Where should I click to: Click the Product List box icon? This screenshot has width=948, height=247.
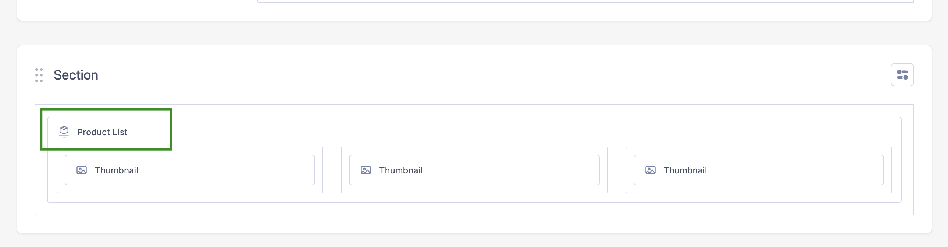[x=64, y=132]
